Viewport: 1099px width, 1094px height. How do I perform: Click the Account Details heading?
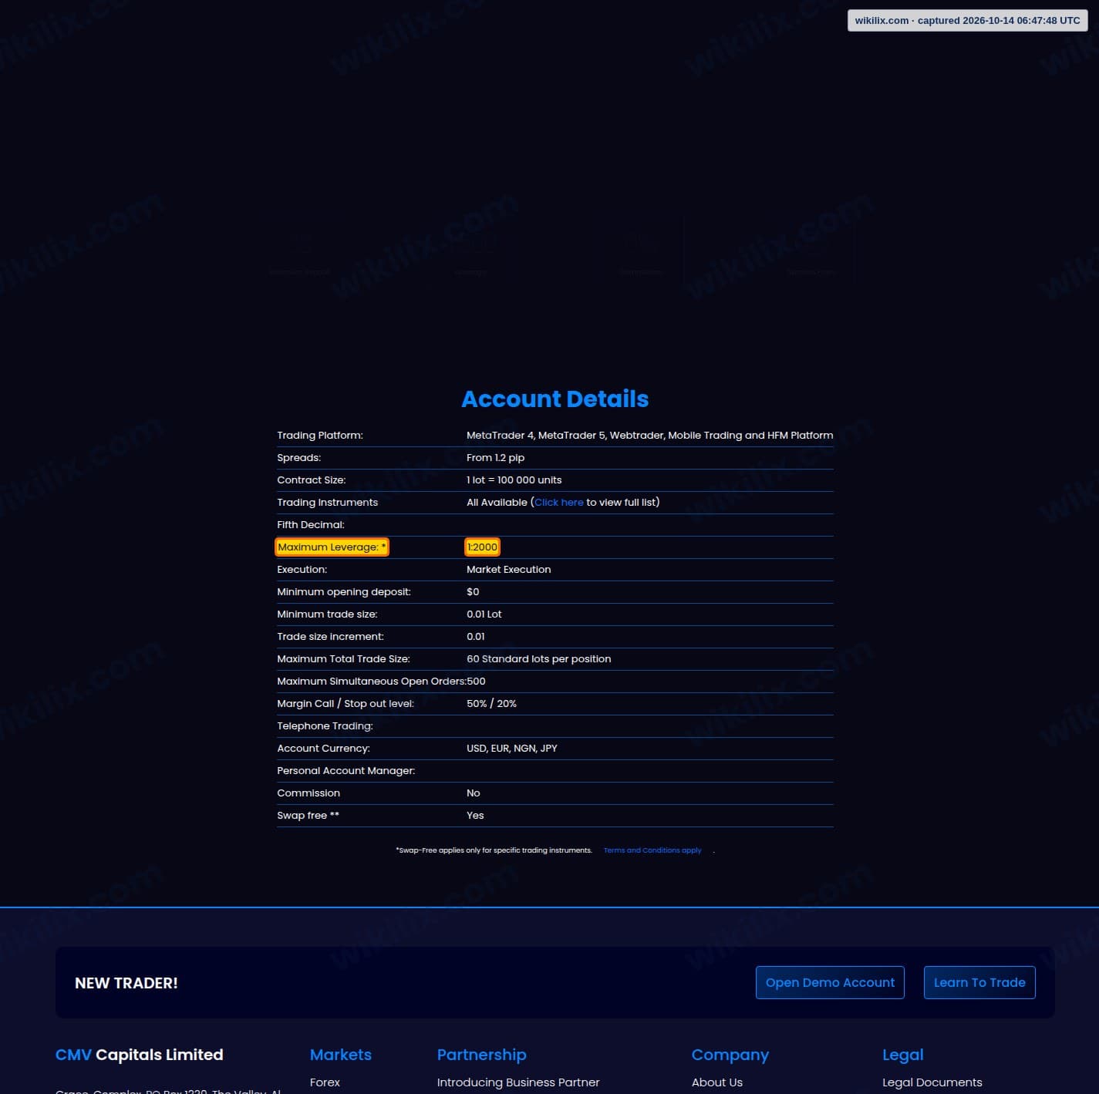click(555, 399)
